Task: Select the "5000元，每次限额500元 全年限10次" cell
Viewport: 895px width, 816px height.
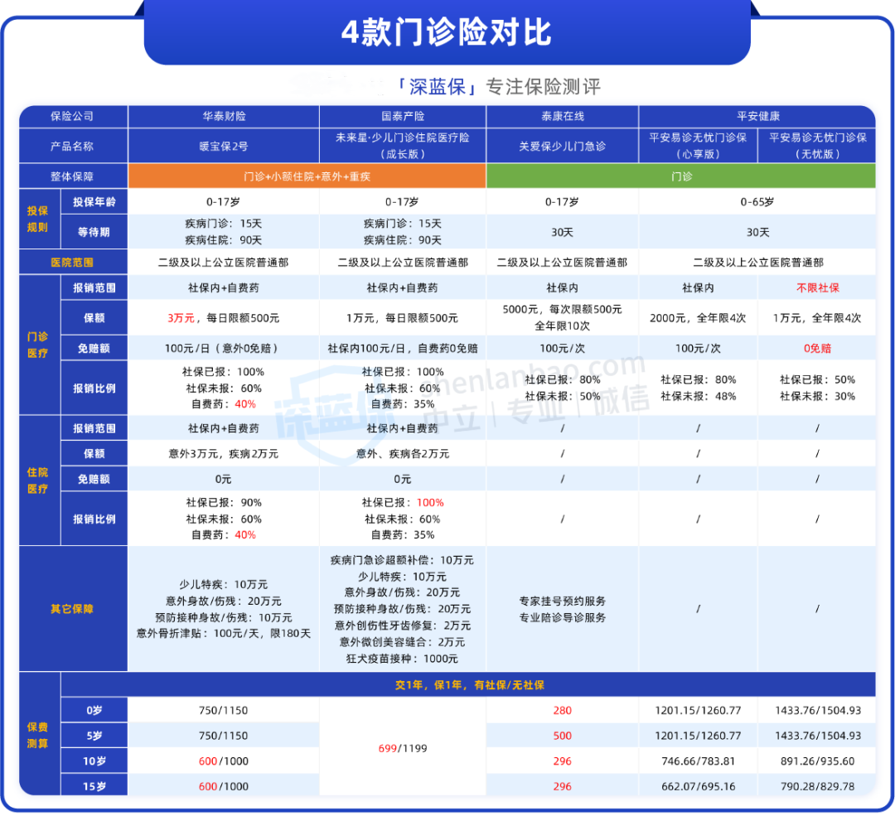Action: [562, 317]
